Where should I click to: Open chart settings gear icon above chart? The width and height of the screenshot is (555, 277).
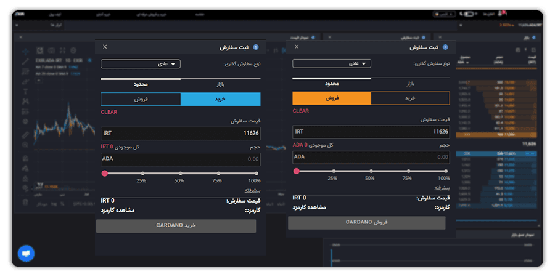(73, 50)
